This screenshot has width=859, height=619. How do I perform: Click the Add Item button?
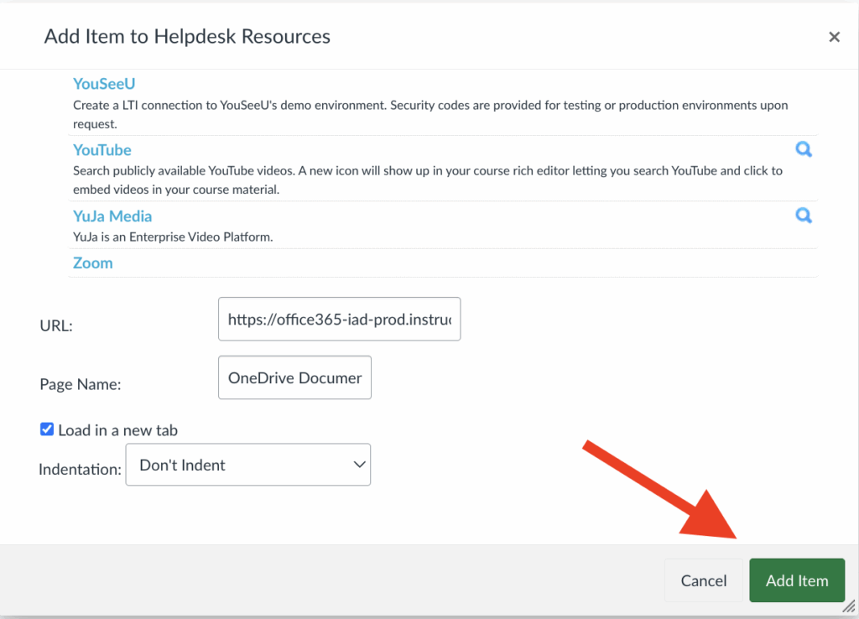click(796, 580)
